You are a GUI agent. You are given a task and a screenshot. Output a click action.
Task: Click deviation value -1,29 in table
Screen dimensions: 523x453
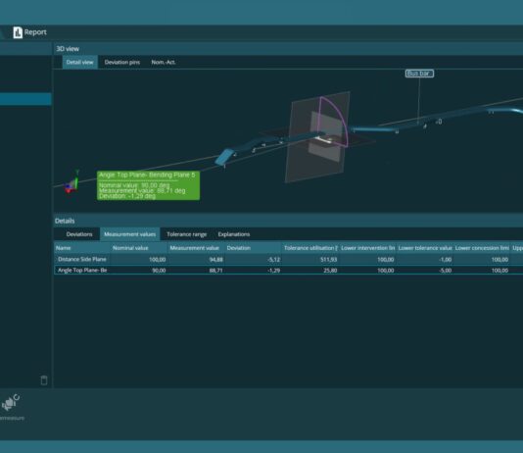tap(274, 271)
